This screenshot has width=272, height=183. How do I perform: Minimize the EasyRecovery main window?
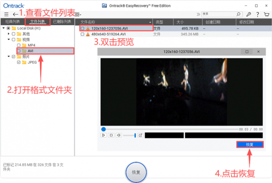tap(246, 6)
